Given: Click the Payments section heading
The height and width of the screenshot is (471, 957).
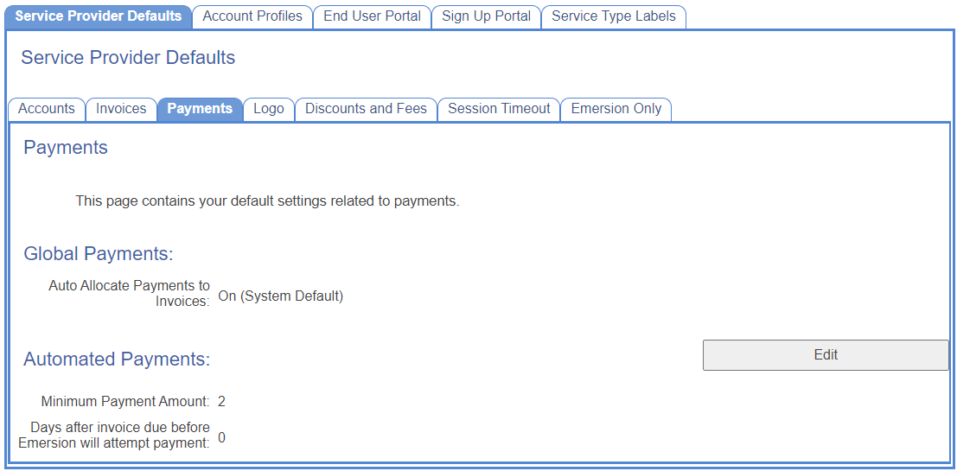Looking at the screenshot, I should coord(66,148).
